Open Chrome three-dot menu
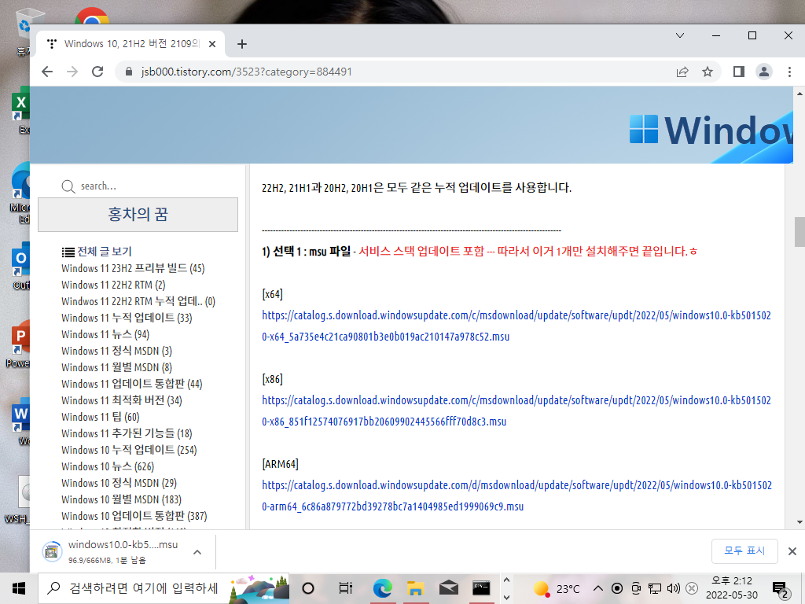 click(x=789, y=72)
